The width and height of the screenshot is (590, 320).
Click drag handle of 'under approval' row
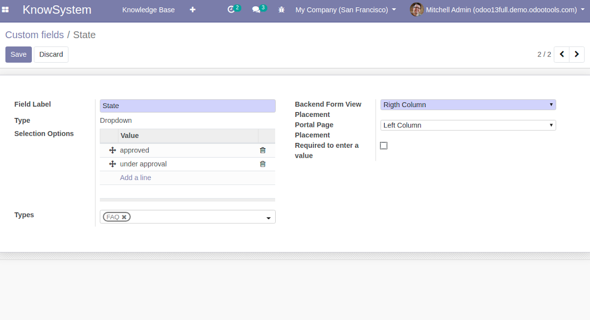[112, 164]
